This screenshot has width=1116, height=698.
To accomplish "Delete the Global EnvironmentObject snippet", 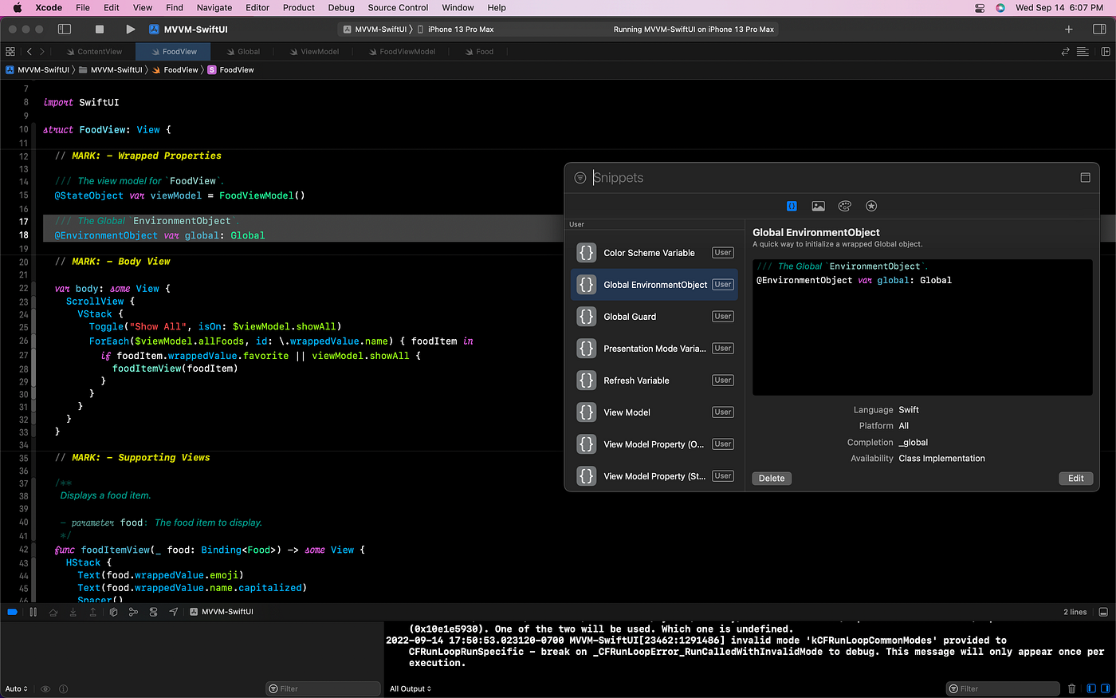I will (771, 478).
